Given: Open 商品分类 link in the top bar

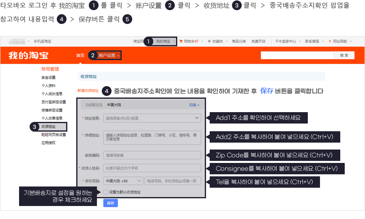Looking at the screenshot, I should tap(239, 41).
